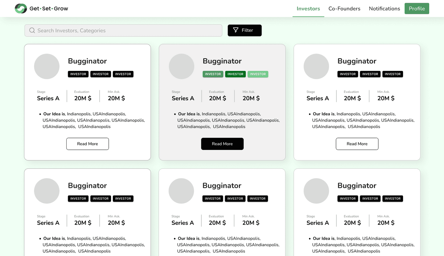Click 'Our Idea is' text in bottom-left card
444x256 pixels.
coord(54,238)
